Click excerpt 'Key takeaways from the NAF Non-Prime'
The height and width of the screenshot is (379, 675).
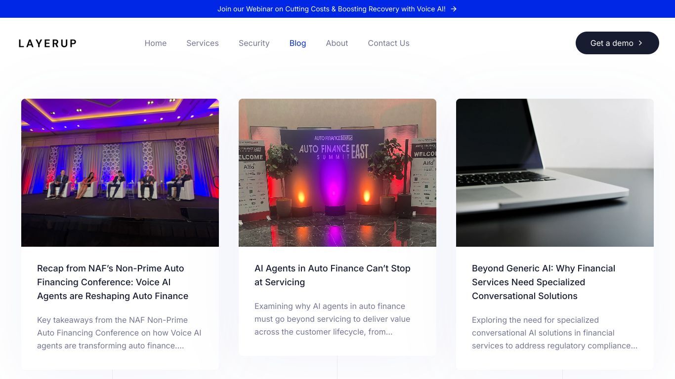[119, 333]
